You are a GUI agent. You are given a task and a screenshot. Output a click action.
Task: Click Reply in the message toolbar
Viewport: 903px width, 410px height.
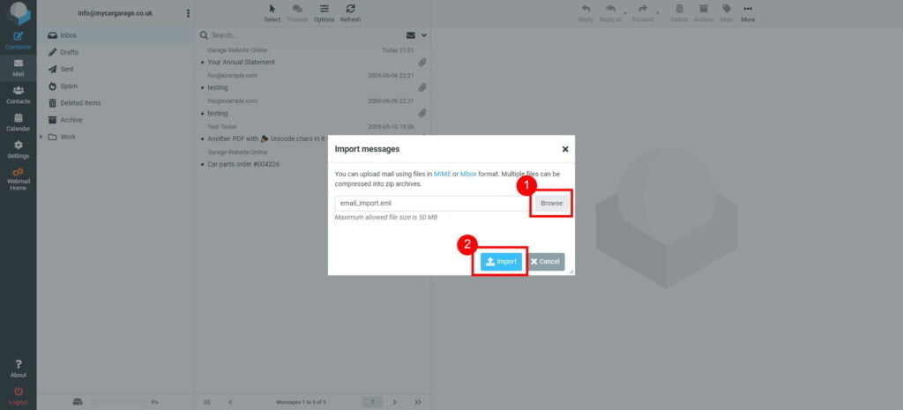point(586,13)
